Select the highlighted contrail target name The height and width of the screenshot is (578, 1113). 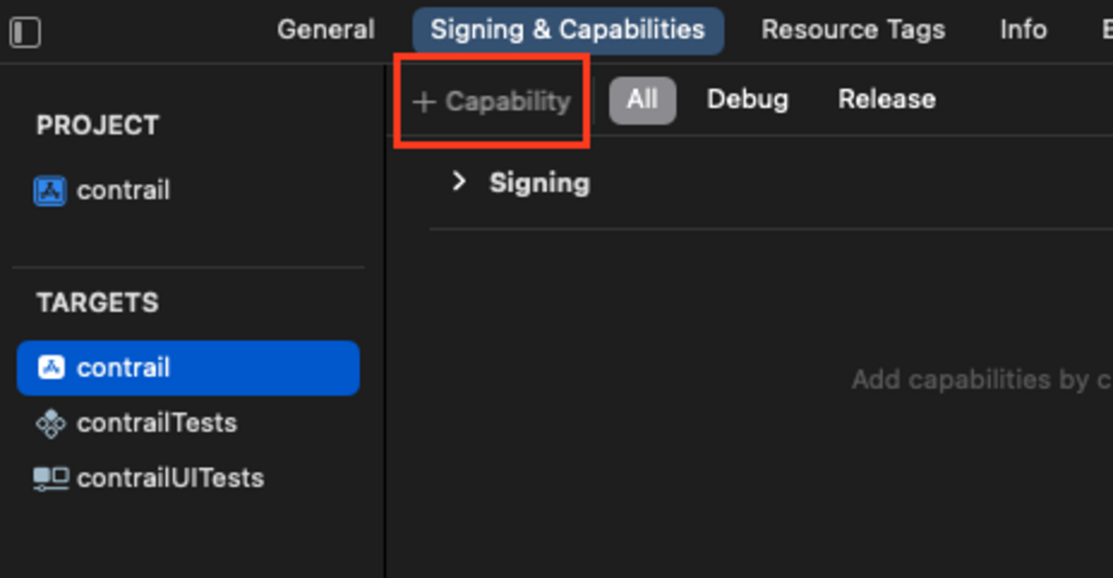(x=123, y=368)
